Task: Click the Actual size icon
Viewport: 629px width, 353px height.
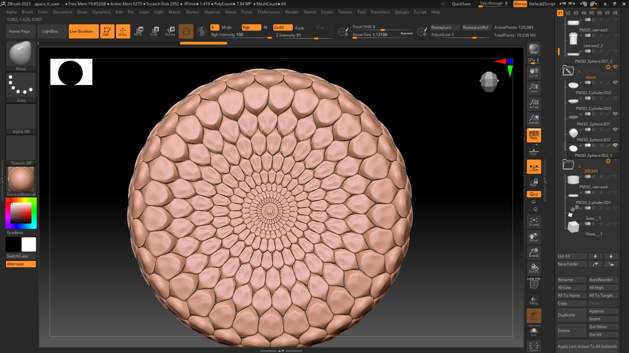Action: 534,104
